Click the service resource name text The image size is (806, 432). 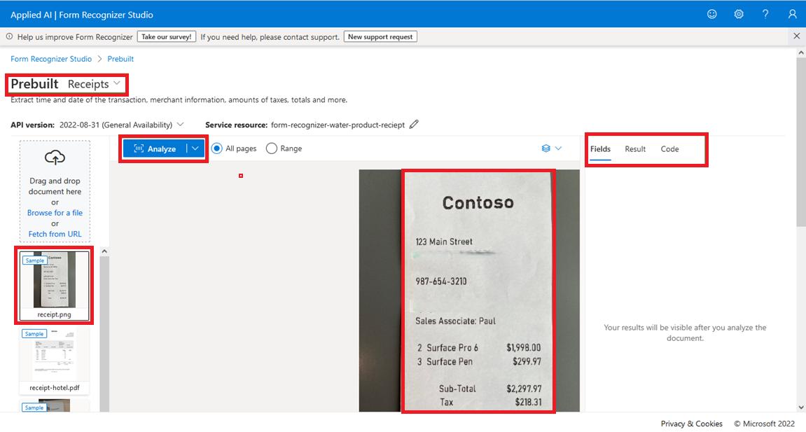(338, 125)
